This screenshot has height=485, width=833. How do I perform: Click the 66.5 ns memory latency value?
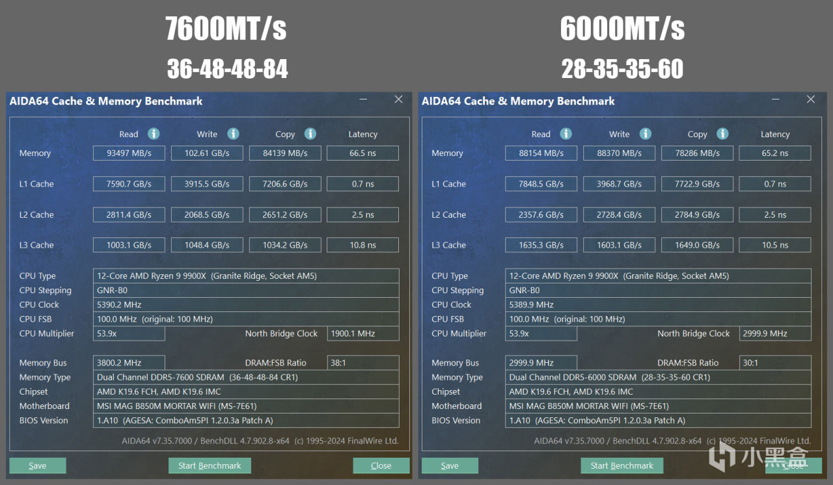pos(363,153)
